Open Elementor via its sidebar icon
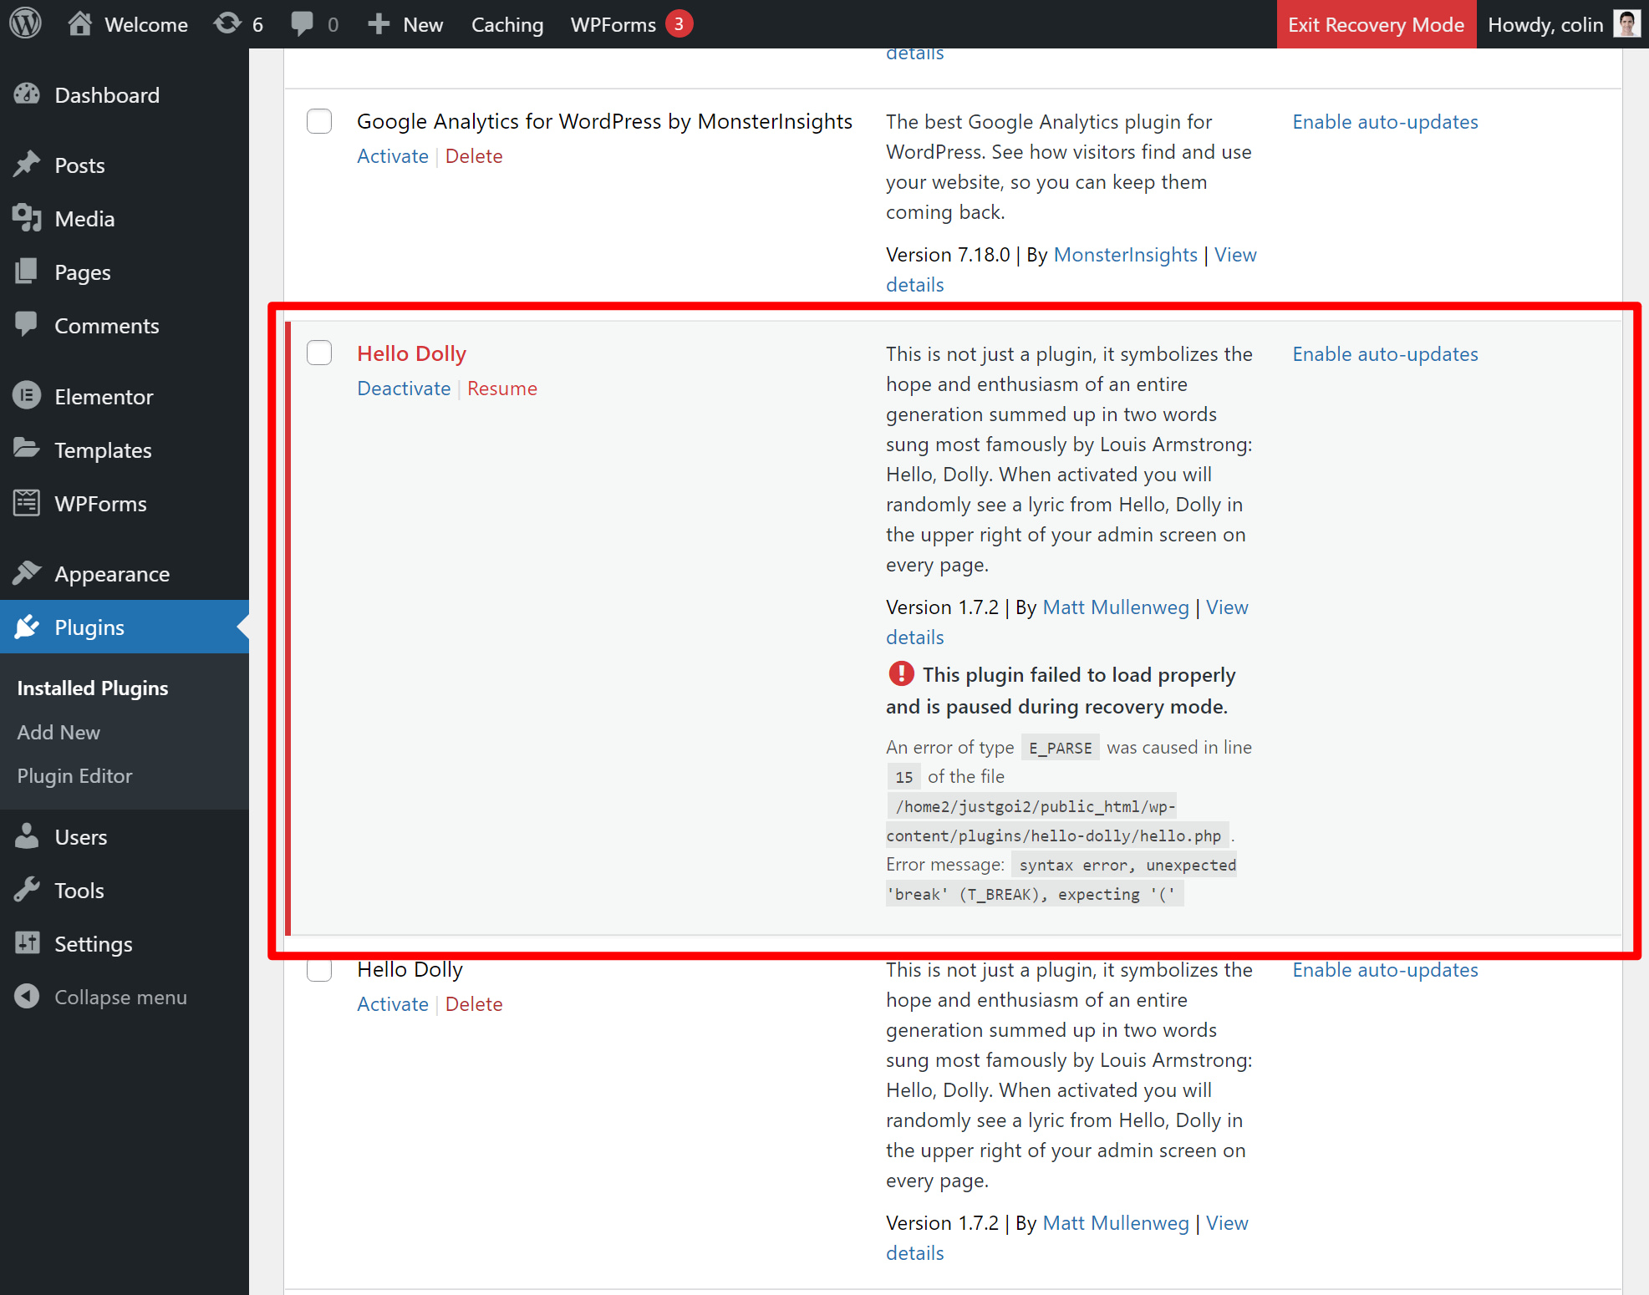Image resolution: width=1649 pixels, height=1295 pixels. 28,395
